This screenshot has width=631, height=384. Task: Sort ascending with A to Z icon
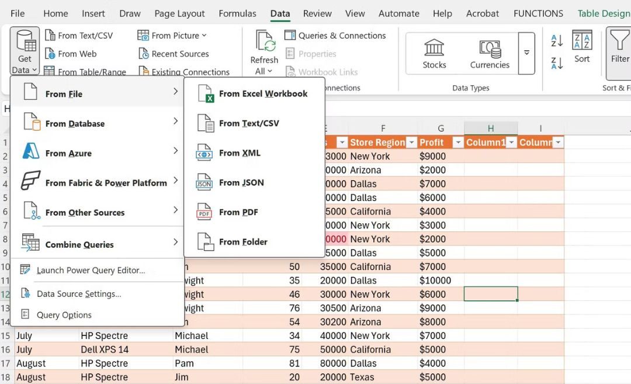click(x=557, y=41)
